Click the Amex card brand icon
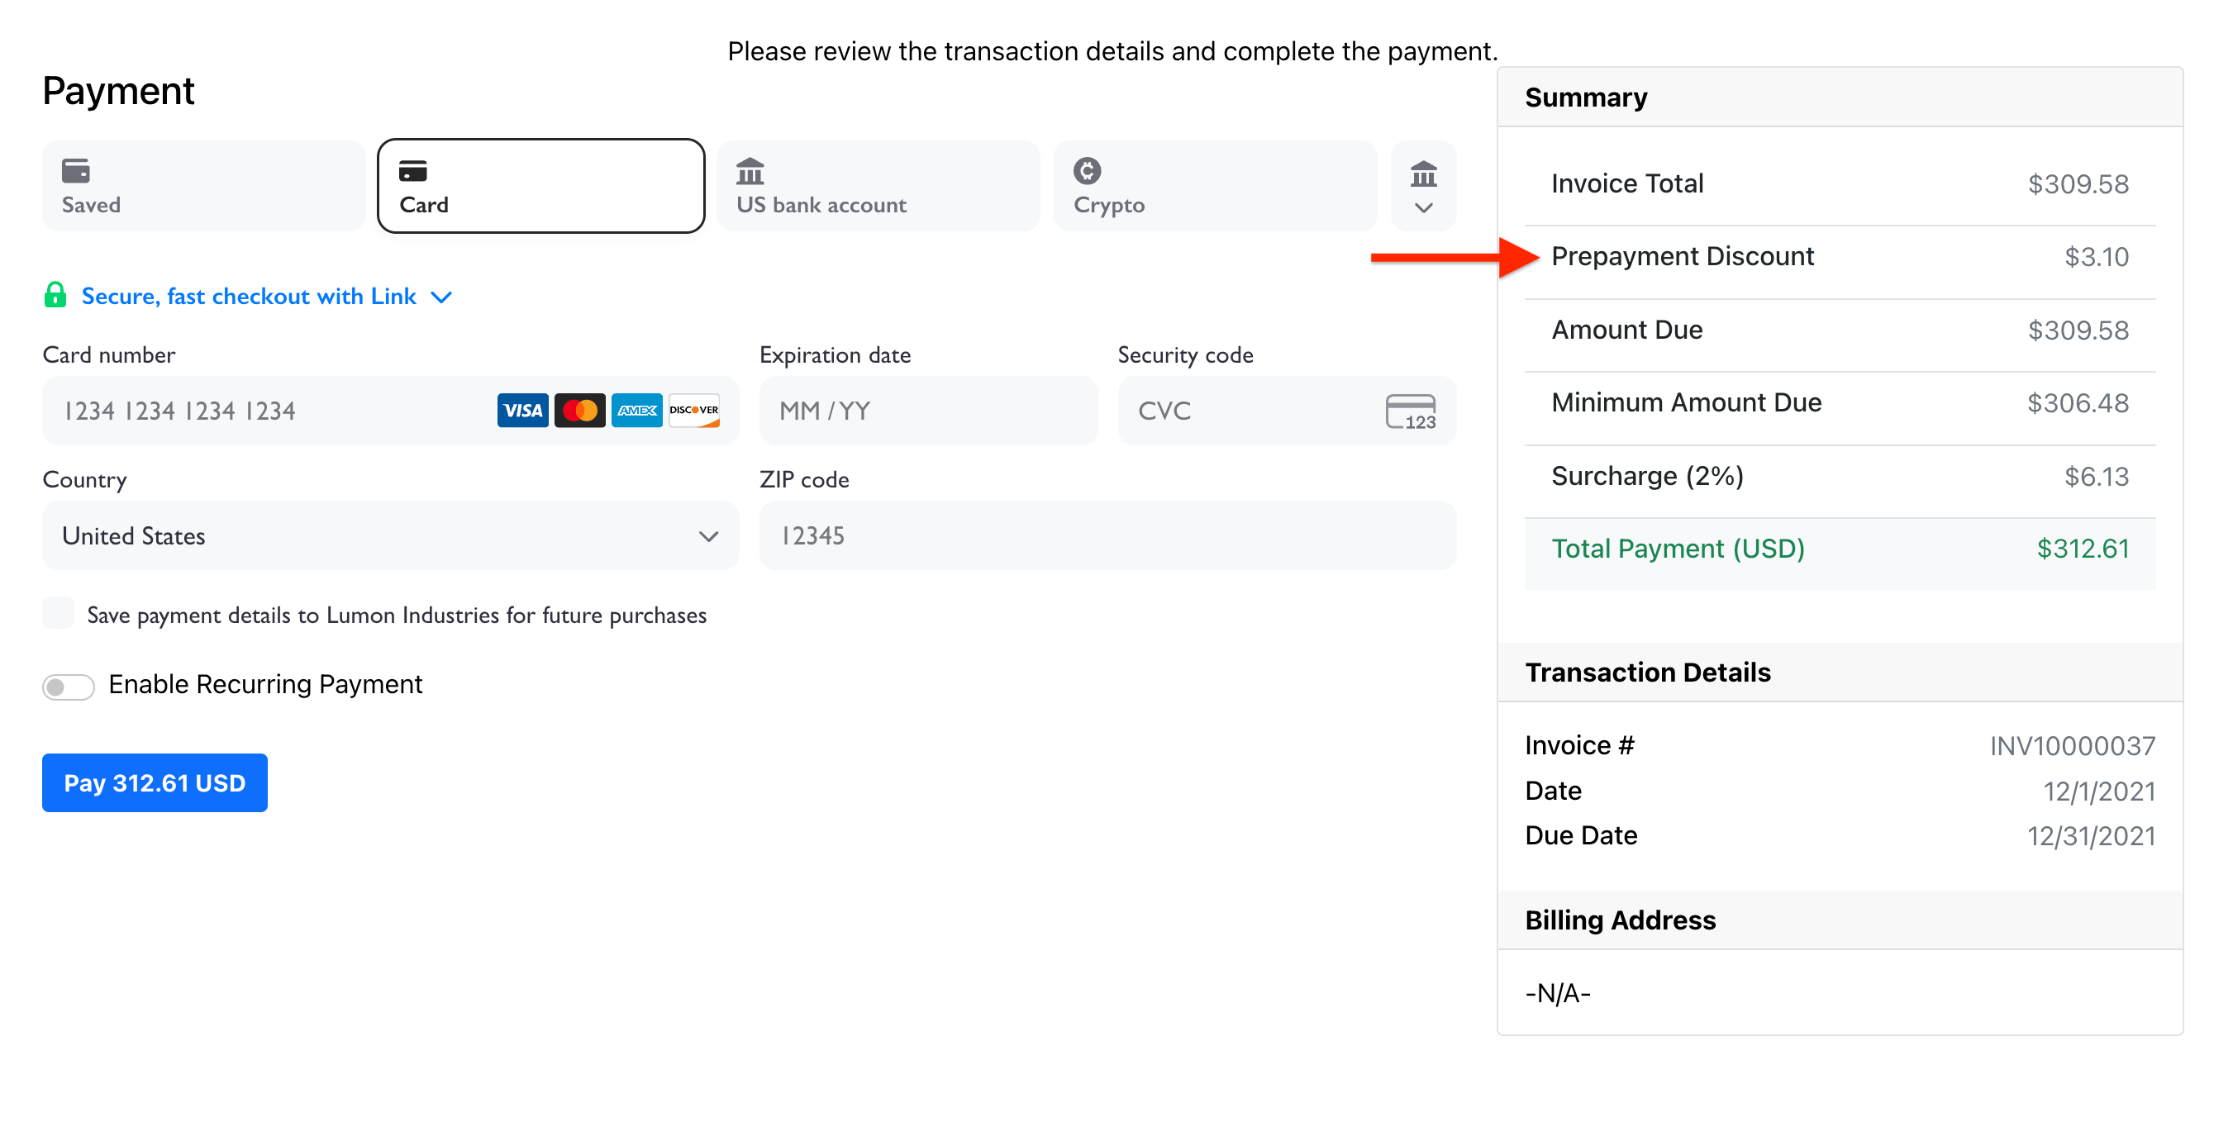Viewport: 2233px width, 1122px height. tap(636, 410)
